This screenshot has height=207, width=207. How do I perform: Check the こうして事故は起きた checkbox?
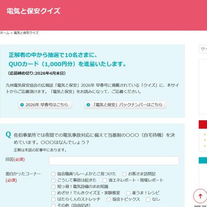click(53, 180)
